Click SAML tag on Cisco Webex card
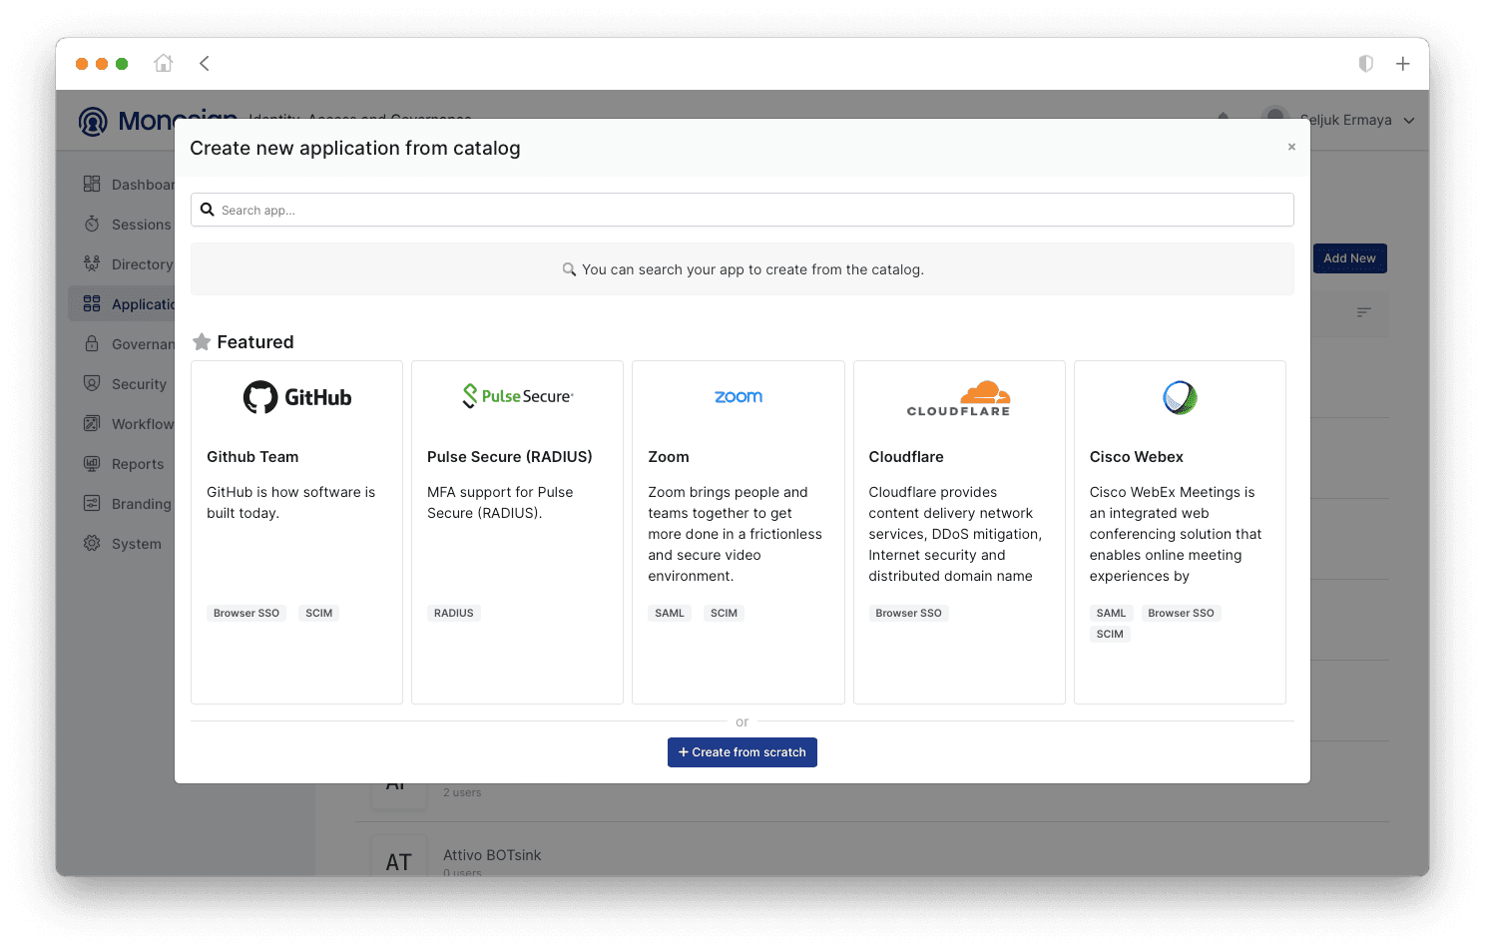Screen dimensions: 1485x950 click(1111, 613)
